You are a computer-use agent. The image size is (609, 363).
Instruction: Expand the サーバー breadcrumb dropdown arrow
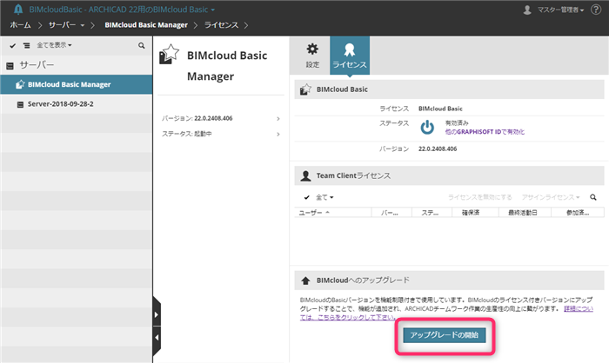(x=83, y=25)
